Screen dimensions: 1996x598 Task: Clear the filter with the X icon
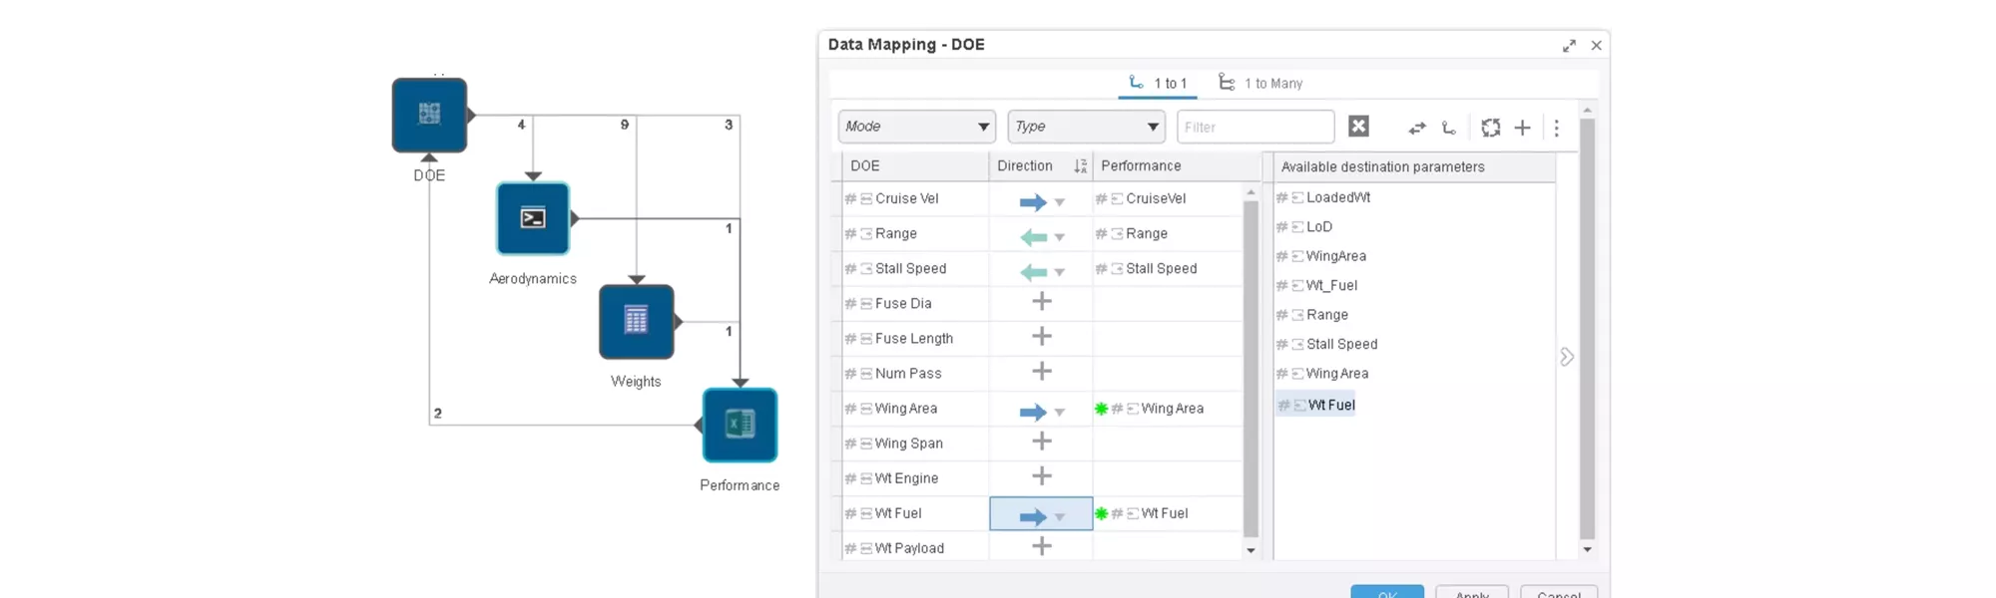pyautogui.click(x=1358, y=126)
